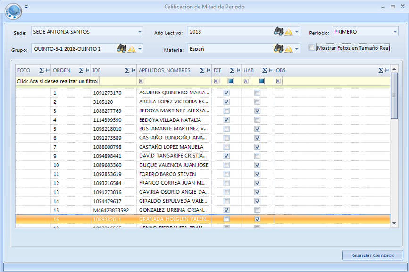The width and height of the screenshot is (409, 272).
Task: Click sigma summary icon in APELLIDOS_NOMBRES column
Action: pyautogui.click(x=202, y=70)
